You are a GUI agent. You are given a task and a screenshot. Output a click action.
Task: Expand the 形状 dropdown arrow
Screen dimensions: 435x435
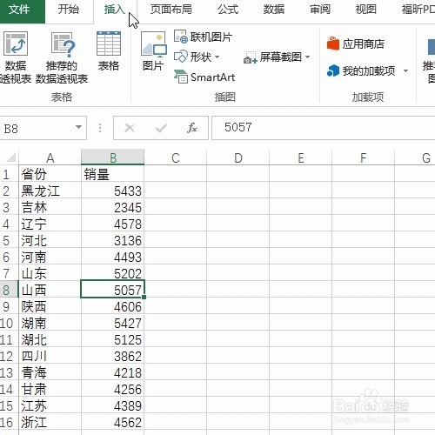click(x=217, y=57)
